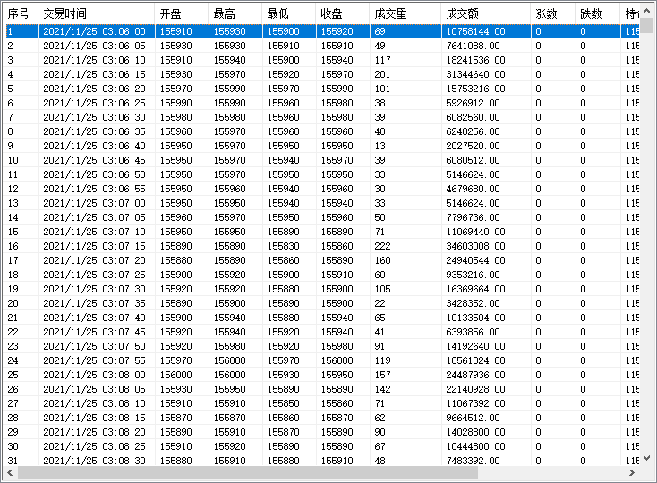
Task: Click amount cell 10758144.00 in selected row
Action: click(x=475, y=31)
